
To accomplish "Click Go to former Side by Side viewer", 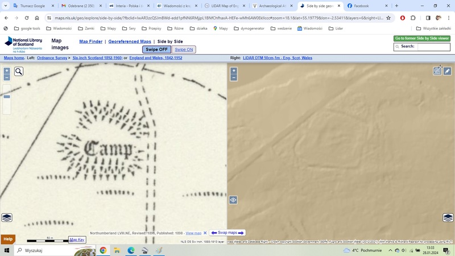I will click(422, 39).
